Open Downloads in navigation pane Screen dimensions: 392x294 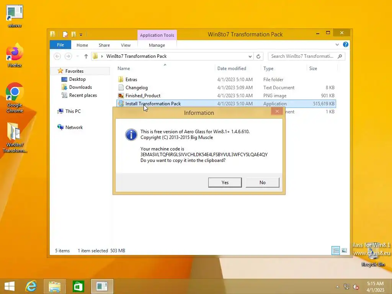coord(80,87)
